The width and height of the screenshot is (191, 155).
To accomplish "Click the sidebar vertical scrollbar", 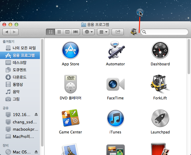I will pyautogui.click(x=42, y=92).
